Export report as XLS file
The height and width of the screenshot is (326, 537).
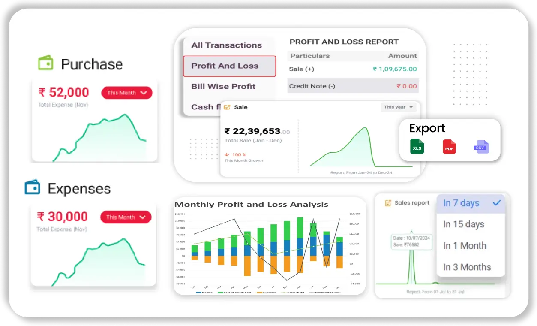point(417,146)
